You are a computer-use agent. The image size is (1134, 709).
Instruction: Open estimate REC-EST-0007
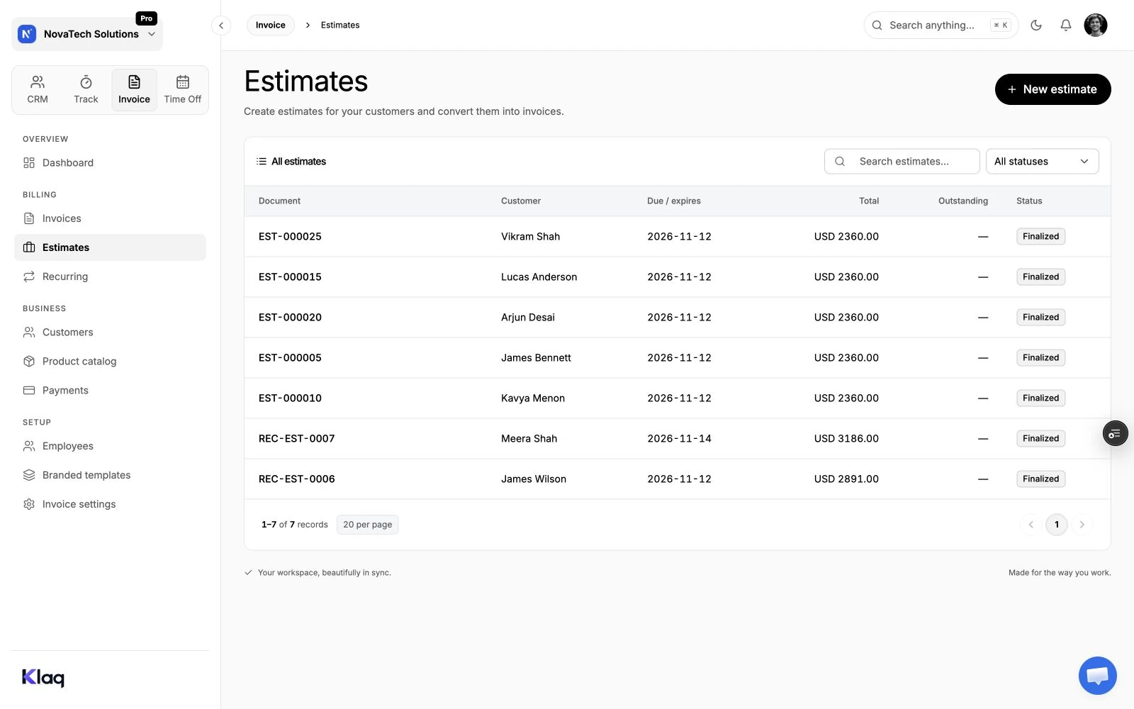pos(297,439)
